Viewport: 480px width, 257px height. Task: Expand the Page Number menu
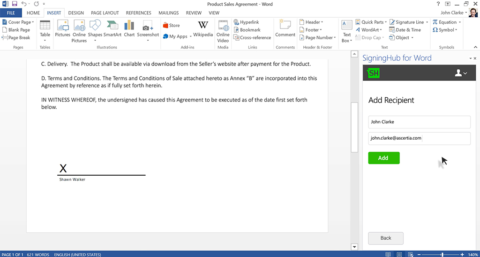[335, 37]
